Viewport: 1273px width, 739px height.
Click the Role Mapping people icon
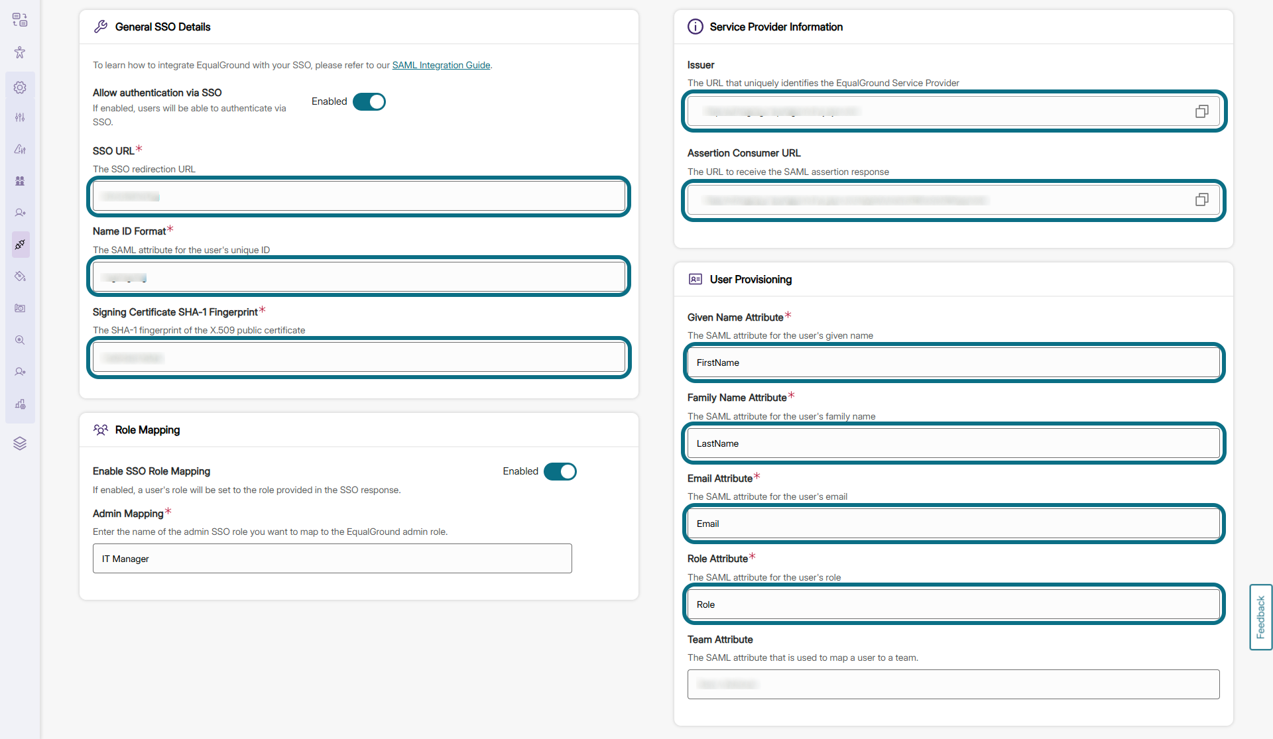tap(101, 429)
